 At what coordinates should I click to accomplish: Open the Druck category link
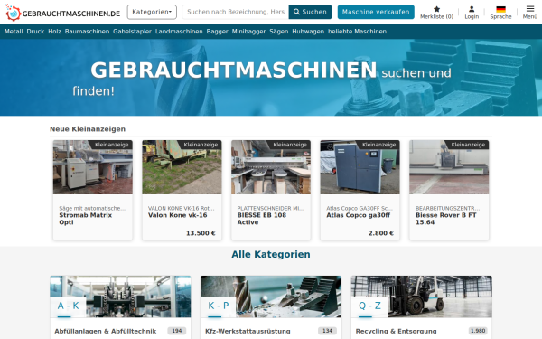click(35, 32)
